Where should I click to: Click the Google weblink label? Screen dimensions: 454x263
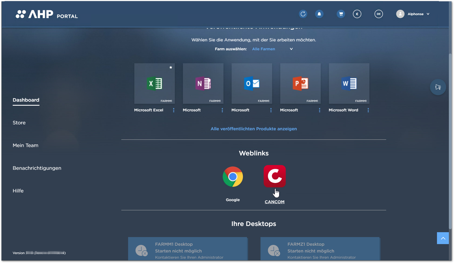tap(233, 200)
